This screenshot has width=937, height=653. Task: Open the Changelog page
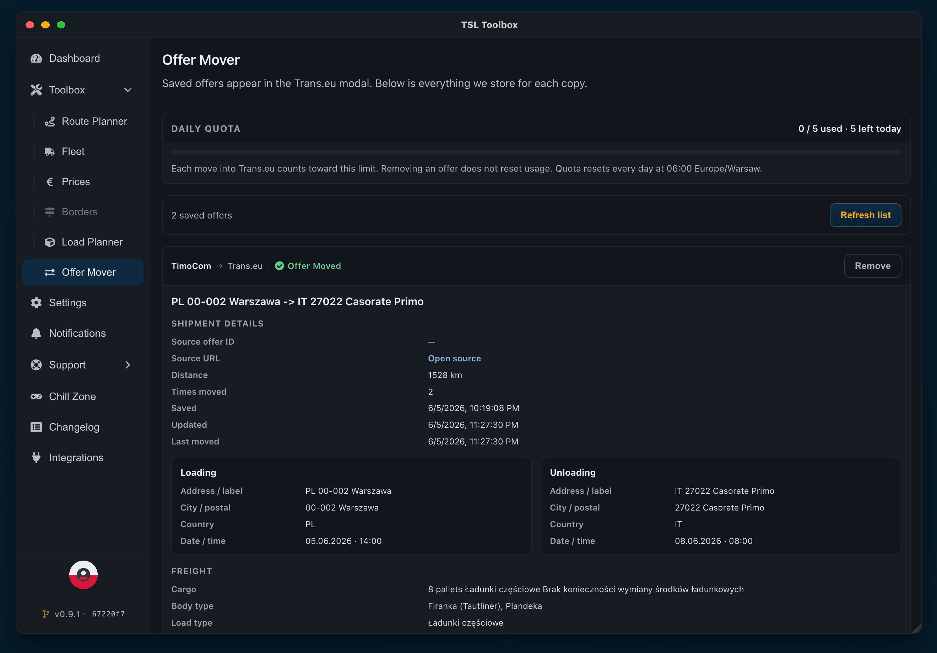[x=83, y=427]
